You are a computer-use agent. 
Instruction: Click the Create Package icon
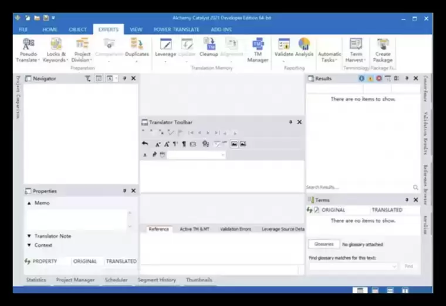point(383,45)
